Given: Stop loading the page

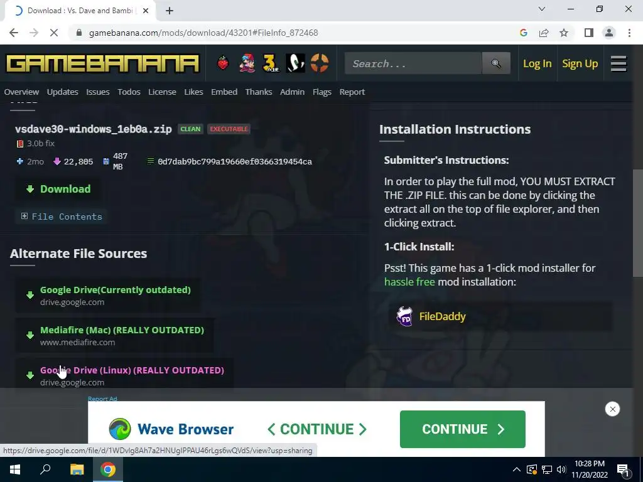Looking at the screenshot, I should click(54, 33).
